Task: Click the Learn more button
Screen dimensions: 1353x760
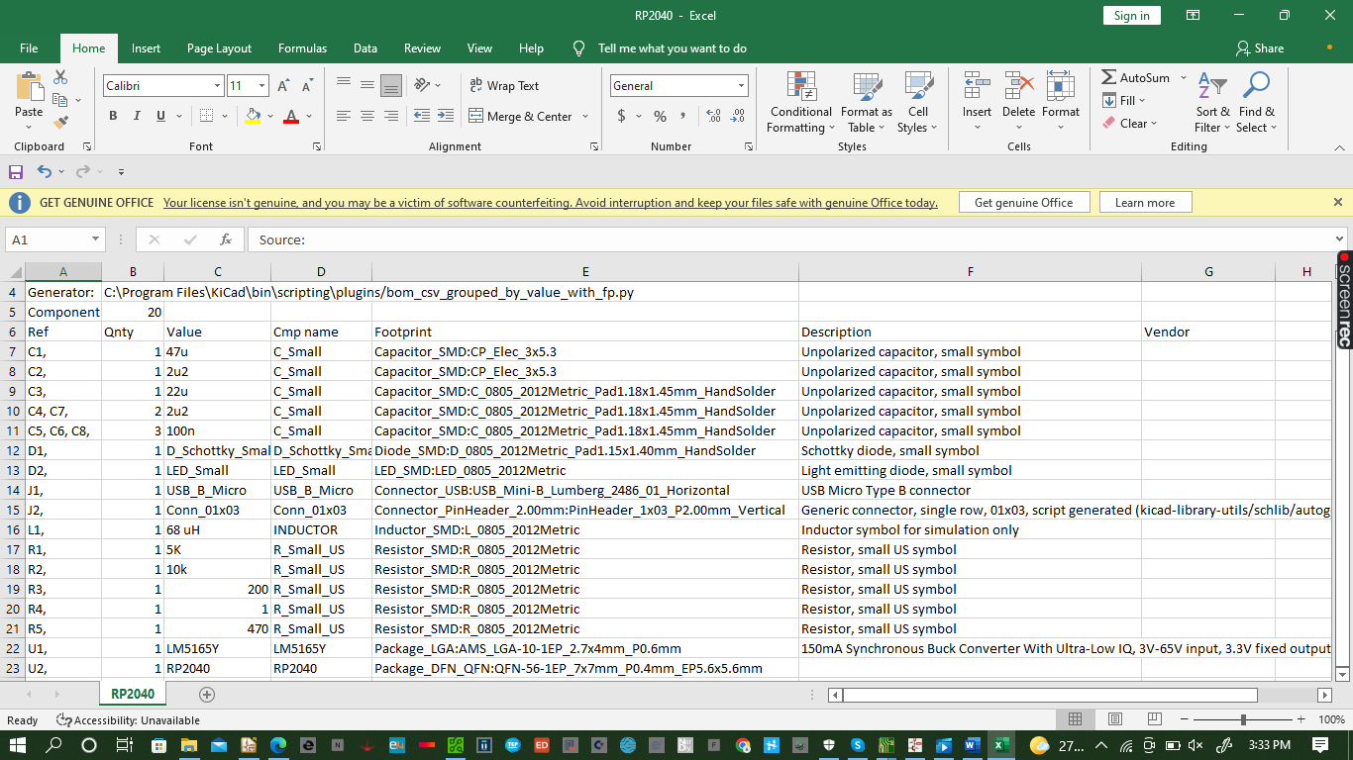Action: pyautogui.click(x=1145, y=202)
